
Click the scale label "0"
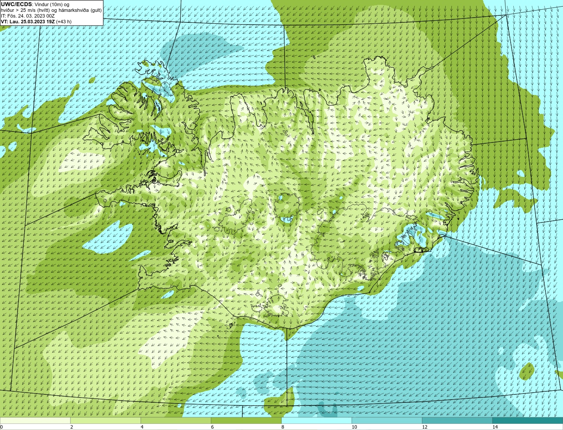tap(1, 427)
